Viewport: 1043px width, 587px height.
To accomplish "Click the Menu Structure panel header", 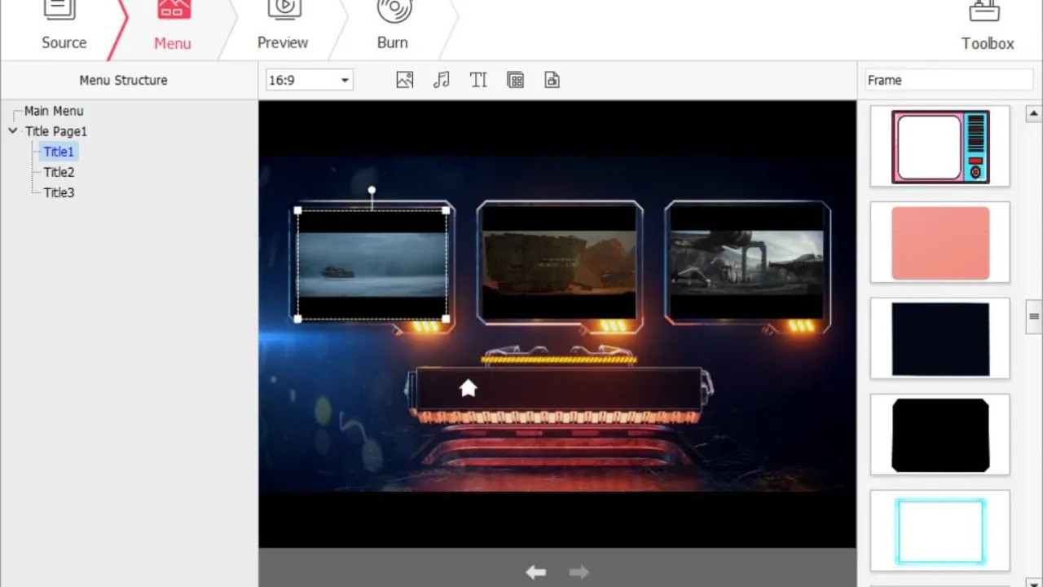I will tap(124, 80).
